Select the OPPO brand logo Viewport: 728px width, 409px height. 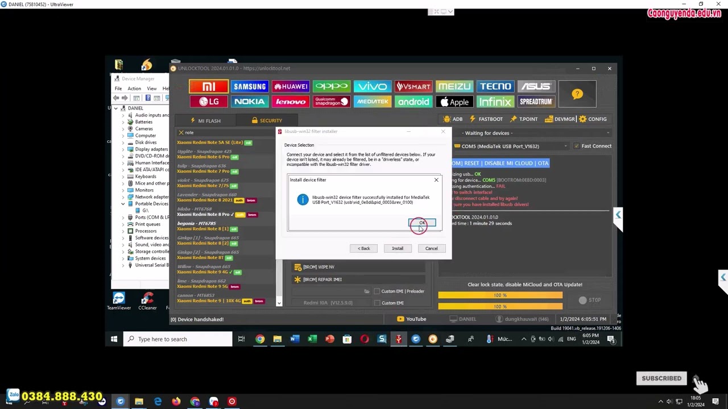pos(332,86)
